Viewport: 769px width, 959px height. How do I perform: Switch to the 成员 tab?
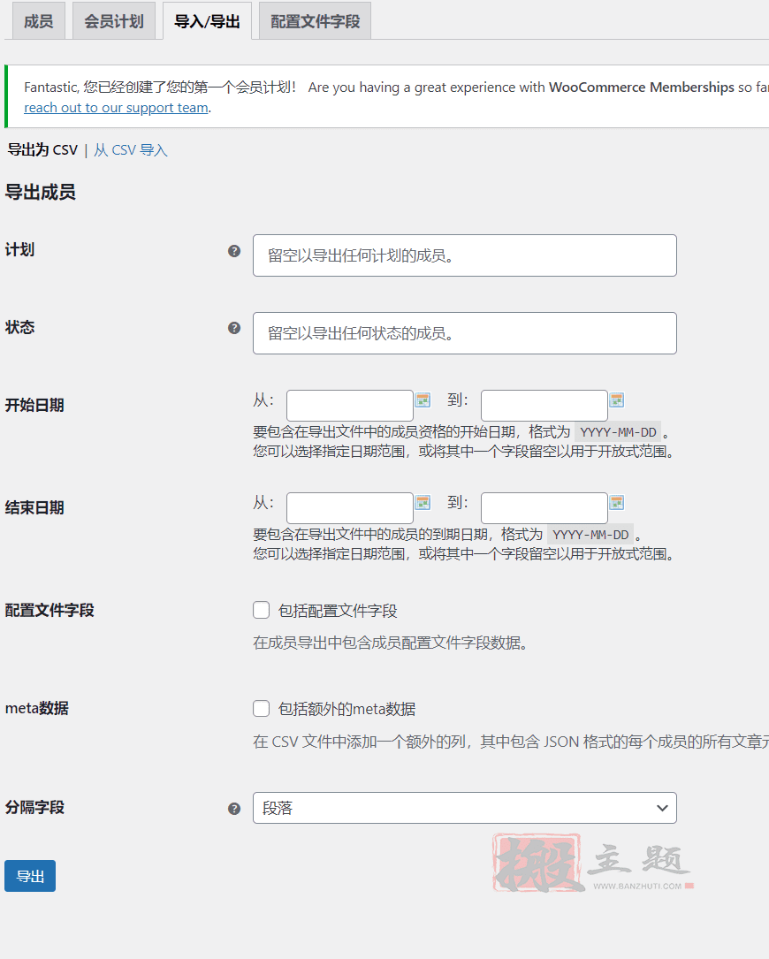tap(39, 21)
